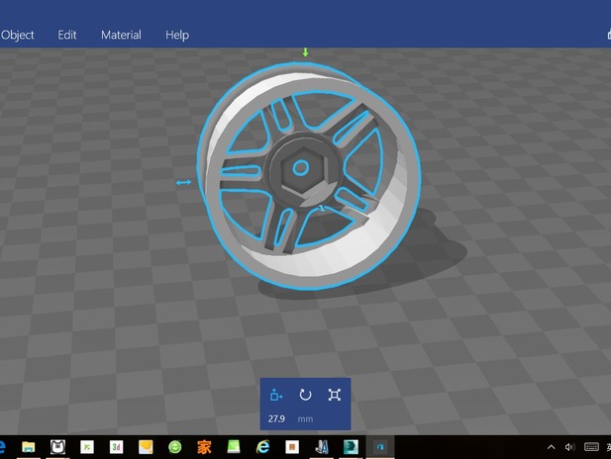This screenshot has height=459, width=611.
Task: Select the Rotate tool icon
Action: point(305,395)
